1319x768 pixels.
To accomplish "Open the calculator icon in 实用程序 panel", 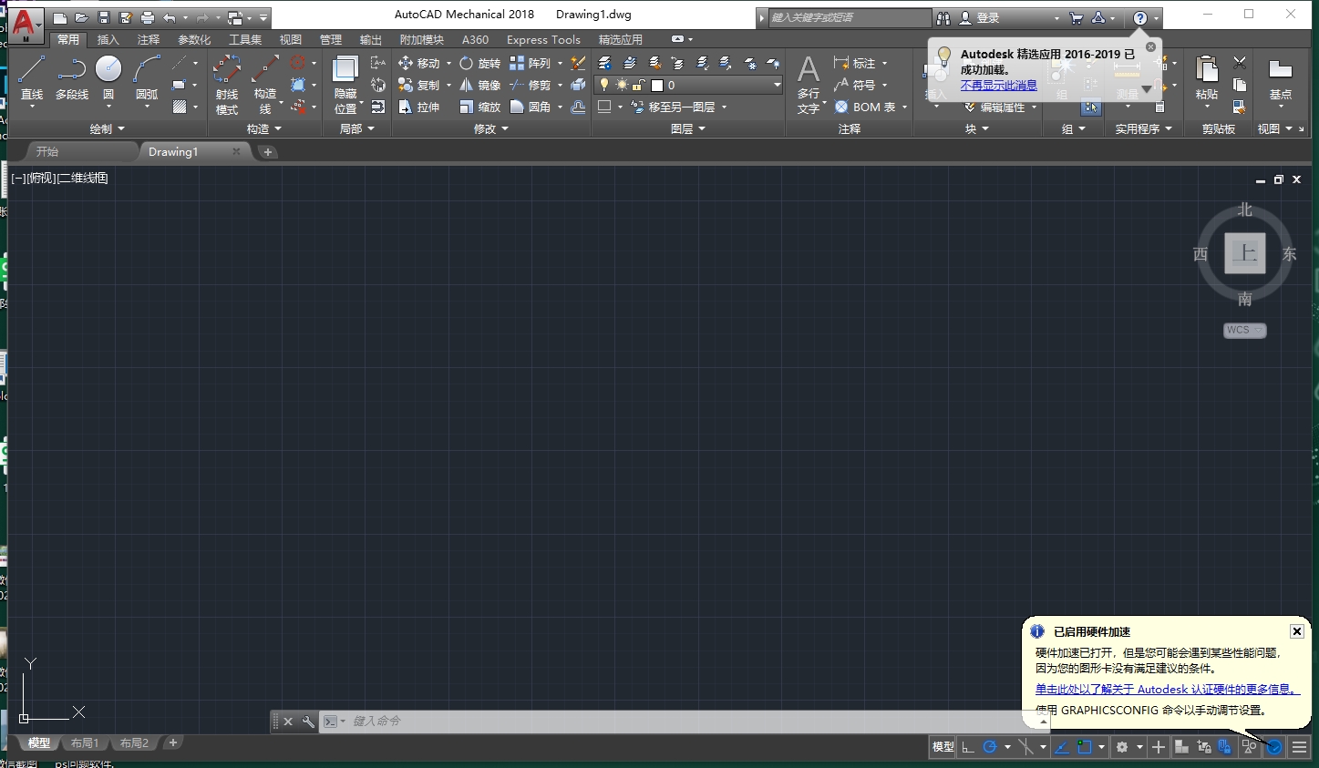I will [1159, 107].
